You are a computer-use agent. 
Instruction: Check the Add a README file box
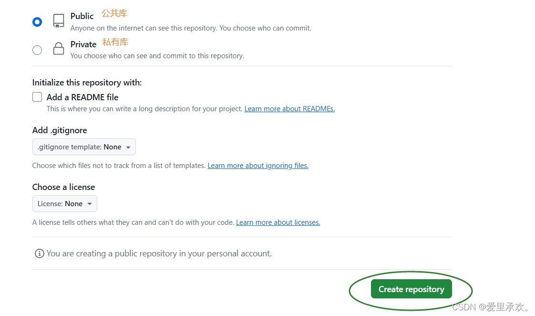[x=37, y=97]
